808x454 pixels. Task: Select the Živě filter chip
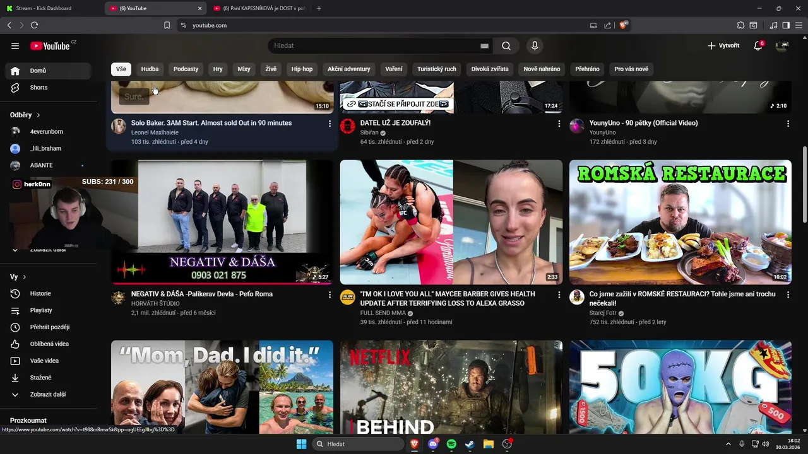(x=271, y=69)
